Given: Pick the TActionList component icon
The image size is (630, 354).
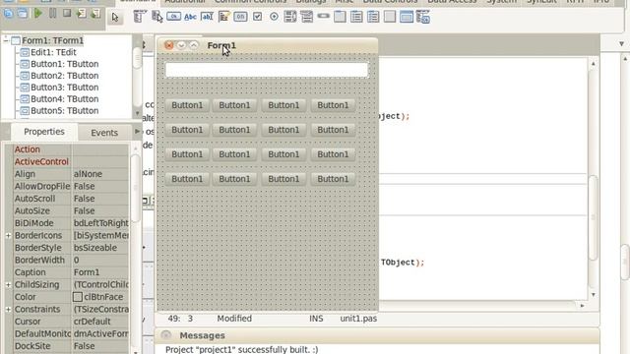Looking at the screenshot, I should tap(423, 17).
